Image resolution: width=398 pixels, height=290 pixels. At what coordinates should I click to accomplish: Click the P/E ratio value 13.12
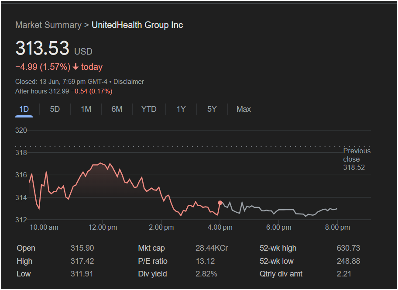click(205, 261)
